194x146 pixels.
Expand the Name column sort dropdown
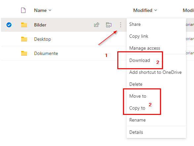50,10
